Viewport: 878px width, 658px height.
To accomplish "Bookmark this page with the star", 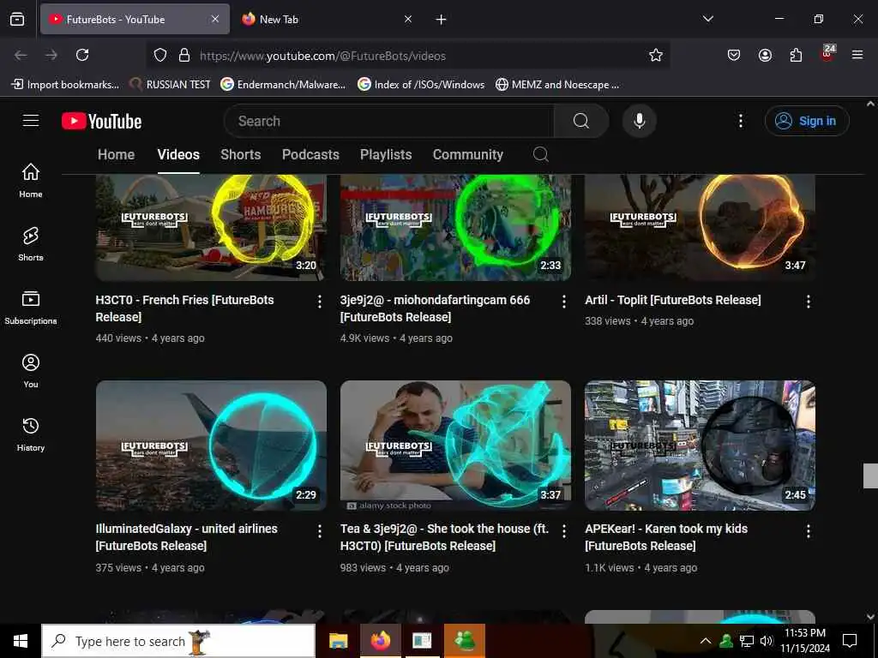I will coord(656,55).
